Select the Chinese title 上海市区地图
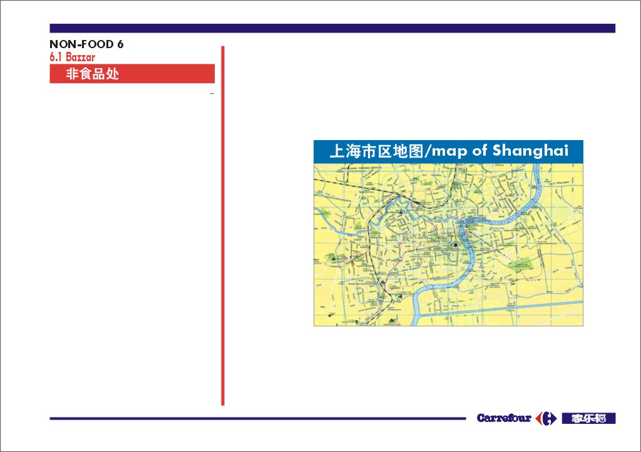This screenshot has height=452, width=641. pyautogui.click(x=376, y=151)
